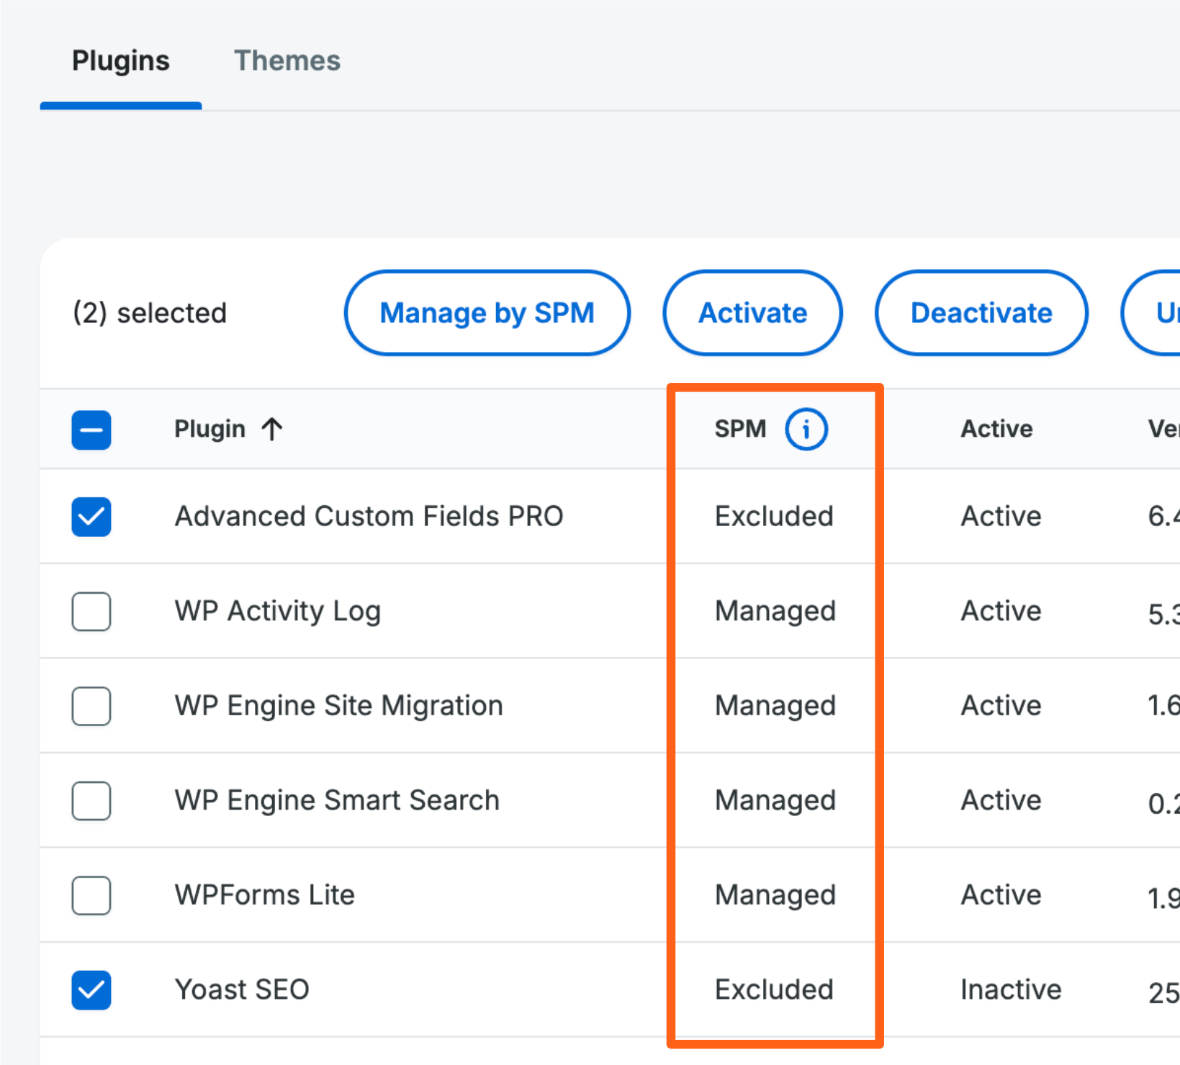Image resolution: width=1180 pixels, height=1065 pixels.
Task: Click the SPM info icon
Action: pyautogui.click(x=806, y=430)
